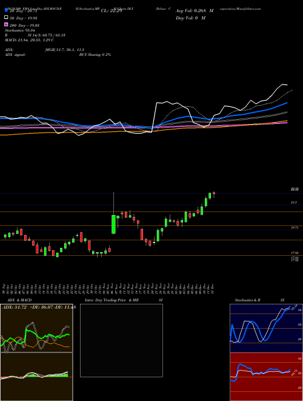Click the 'Day Vol: 0 M' label
Viewport: 303px width, 401px height.
(x=190, y=18)
